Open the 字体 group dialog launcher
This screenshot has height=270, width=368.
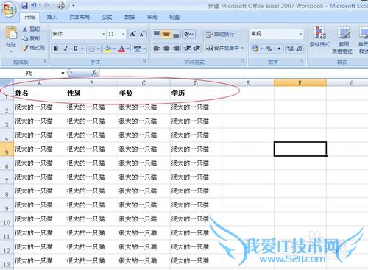(x=145, y=61)
